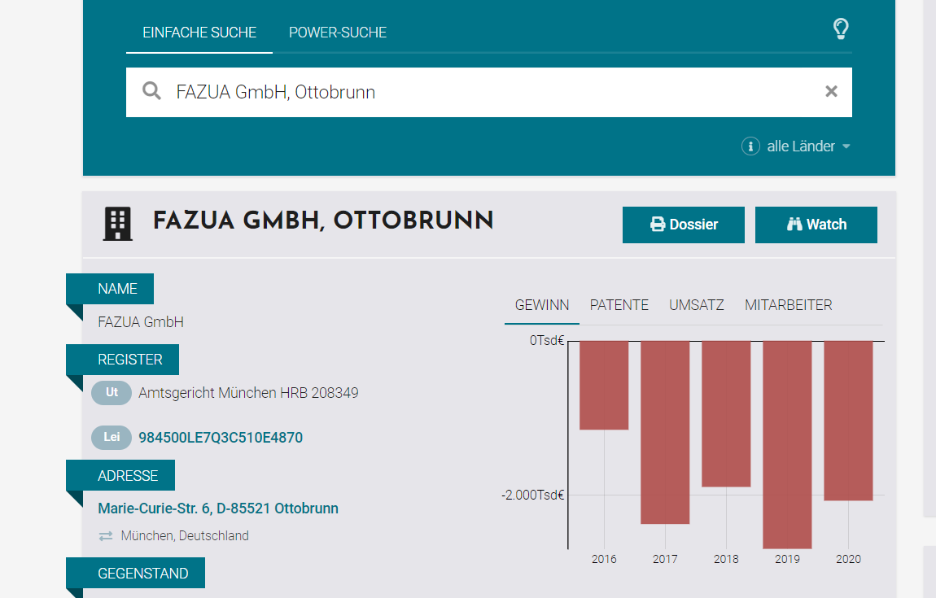Open the LEI link 984500LE7Q3C510E4870
The image size is (936, 598).
click(221, 438)
